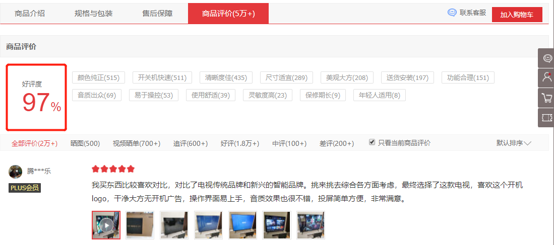Open the third review photo thumbnail
Screen dimensions: 554x245
[174, 225]
